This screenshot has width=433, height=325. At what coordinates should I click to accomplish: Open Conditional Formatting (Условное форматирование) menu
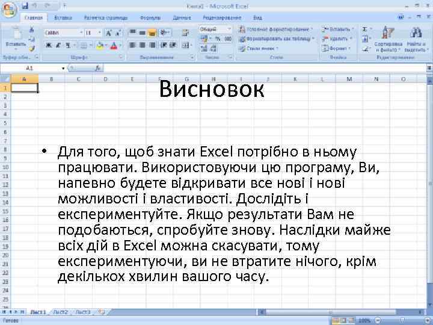[x=276, y=29]
